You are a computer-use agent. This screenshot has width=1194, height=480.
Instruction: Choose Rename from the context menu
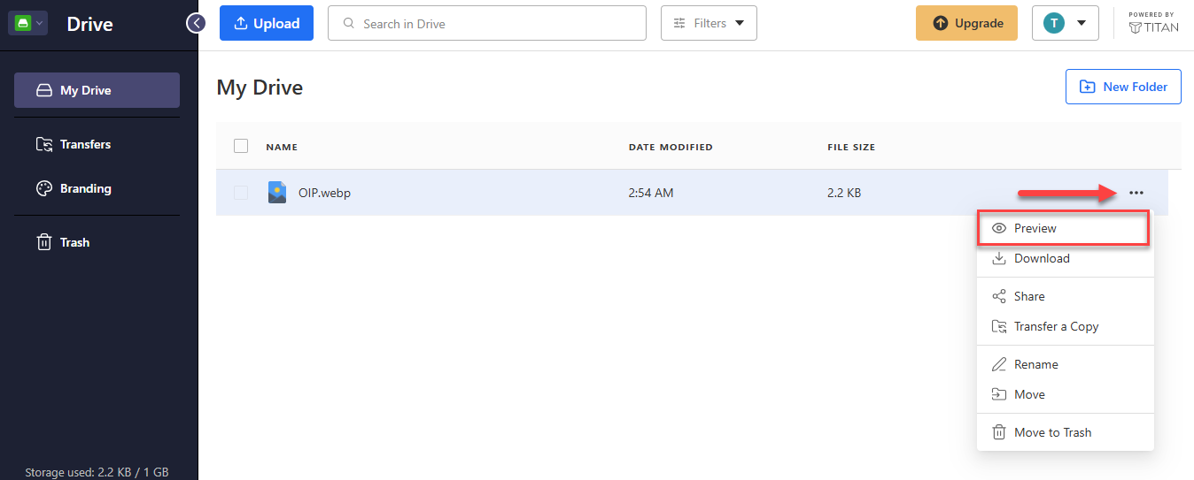click(x=1066, y=364)
